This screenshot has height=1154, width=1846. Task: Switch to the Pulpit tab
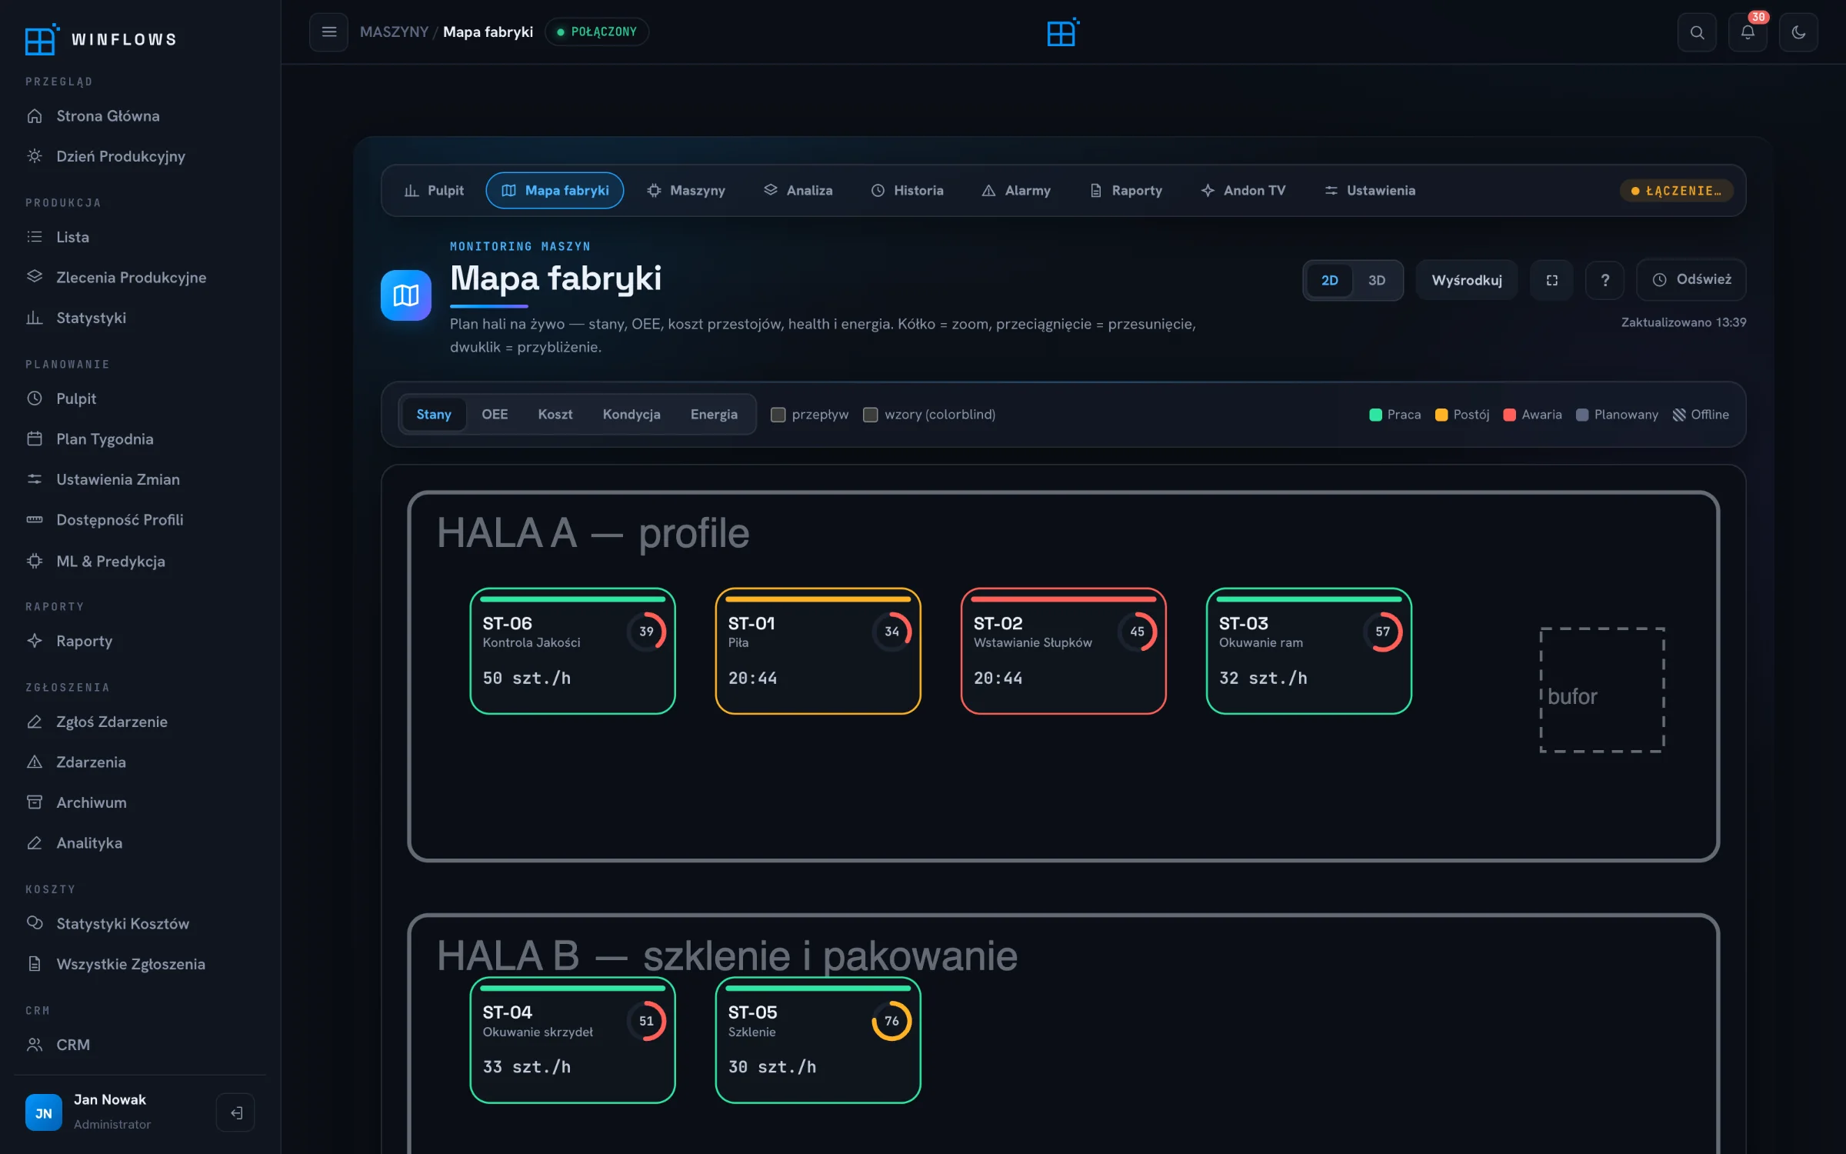click(434, 190)
